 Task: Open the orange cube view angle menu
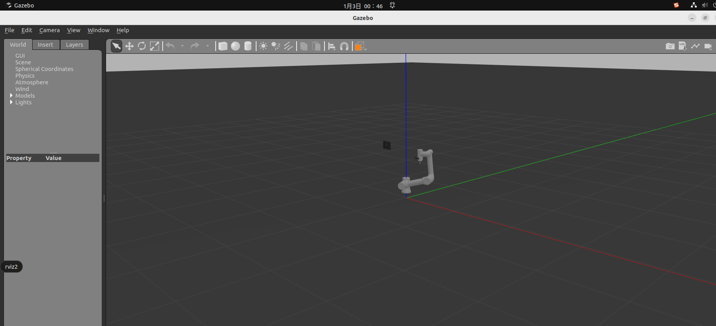(x=361, y=46)
